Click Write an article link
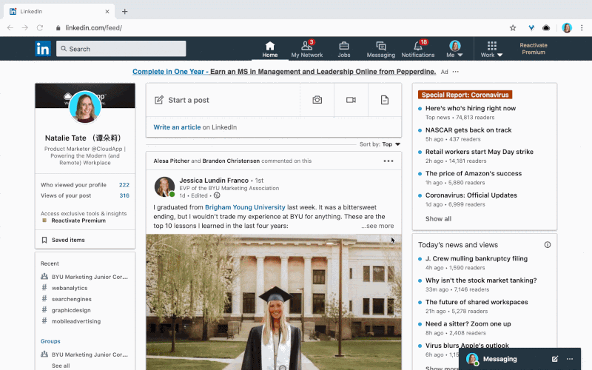Screen dimensions: 592x370 (x=177, y=127)
